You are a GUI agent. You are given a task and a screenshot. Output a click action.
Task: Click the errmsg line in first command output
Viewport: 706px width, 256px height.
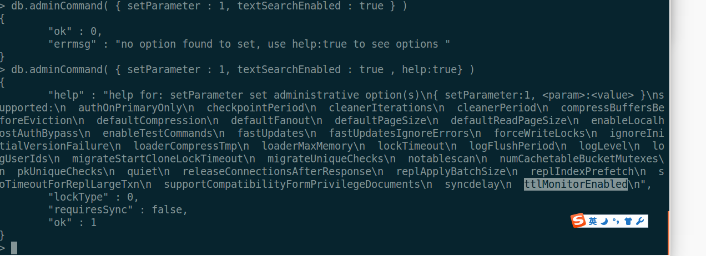click(x=249, y=44)
